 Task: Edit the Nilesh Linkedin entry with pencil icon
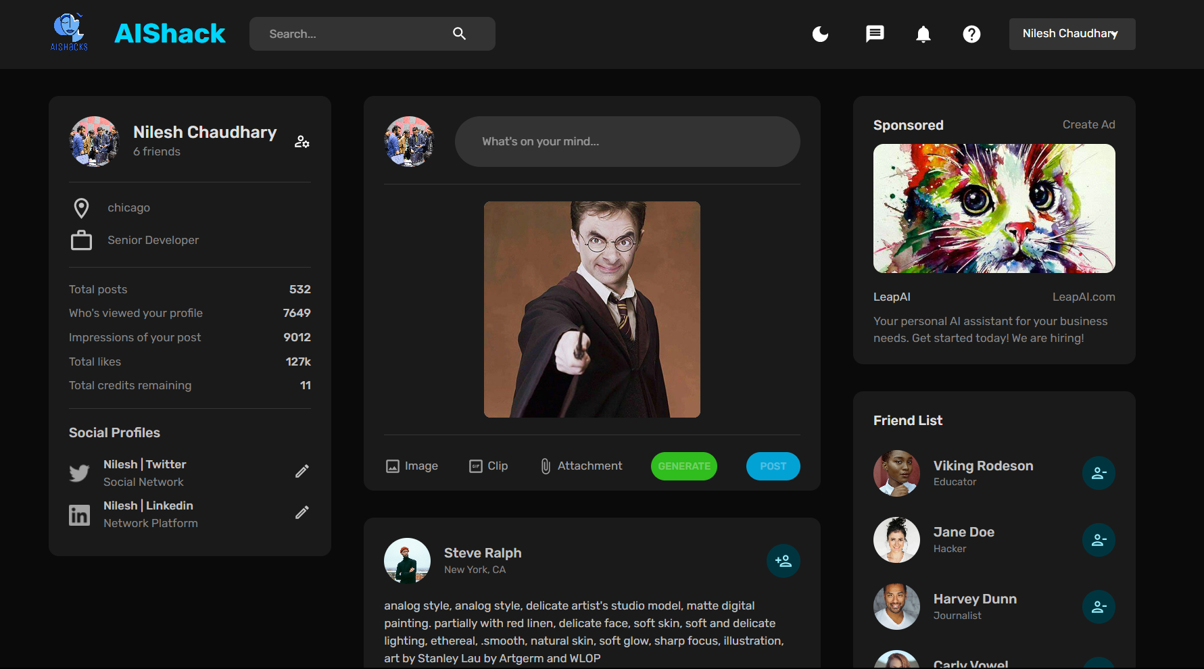302,512
